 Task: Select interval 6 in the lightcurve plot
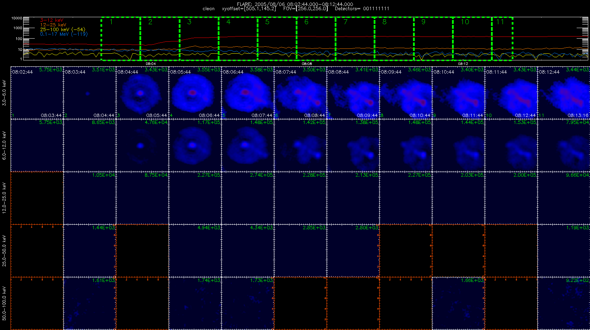click(x=316, y=39)
